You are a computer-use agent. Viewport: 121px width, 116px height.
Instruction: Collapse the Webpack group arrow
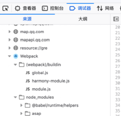(x=9, y=56)
